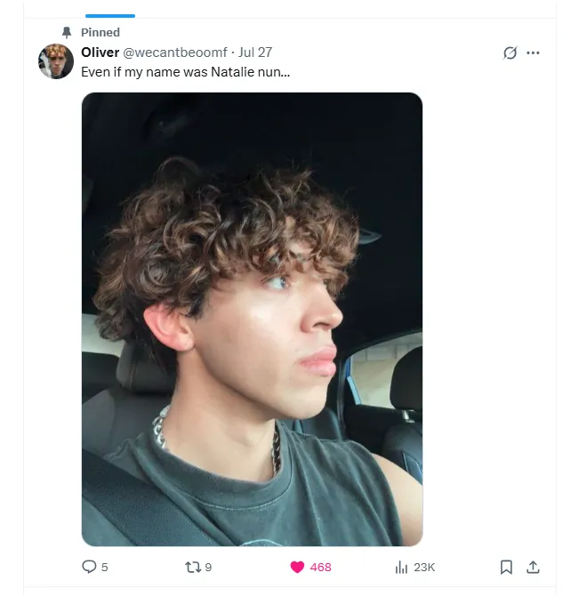This screenshot has width=579, height=597.
Task: Open the post via Jul 27 timestamp
Action: coord(255,52)
